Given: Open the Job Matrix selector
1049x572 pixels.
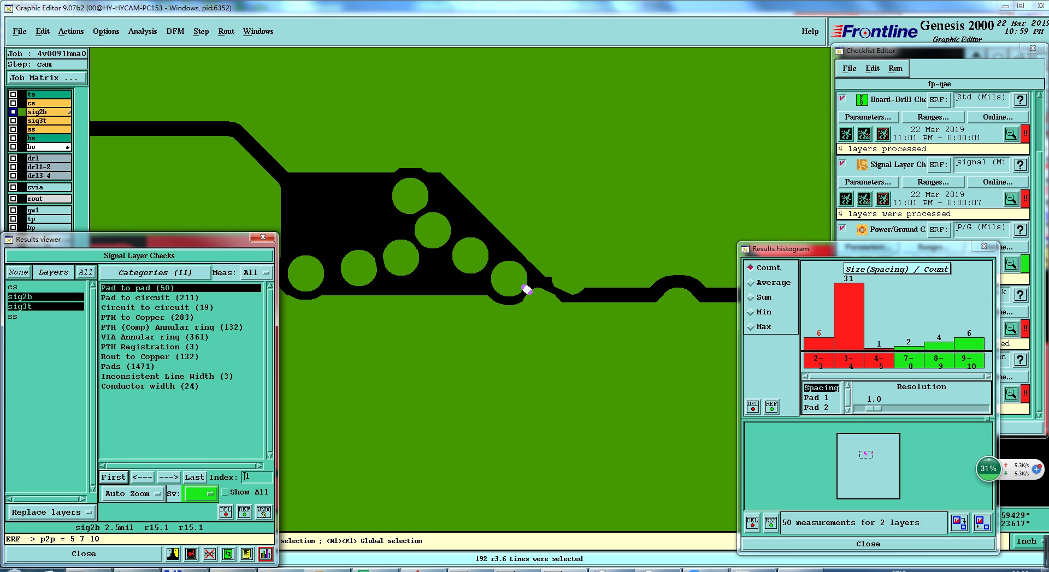Looking at the screenshot, I should tap(47, 78).
